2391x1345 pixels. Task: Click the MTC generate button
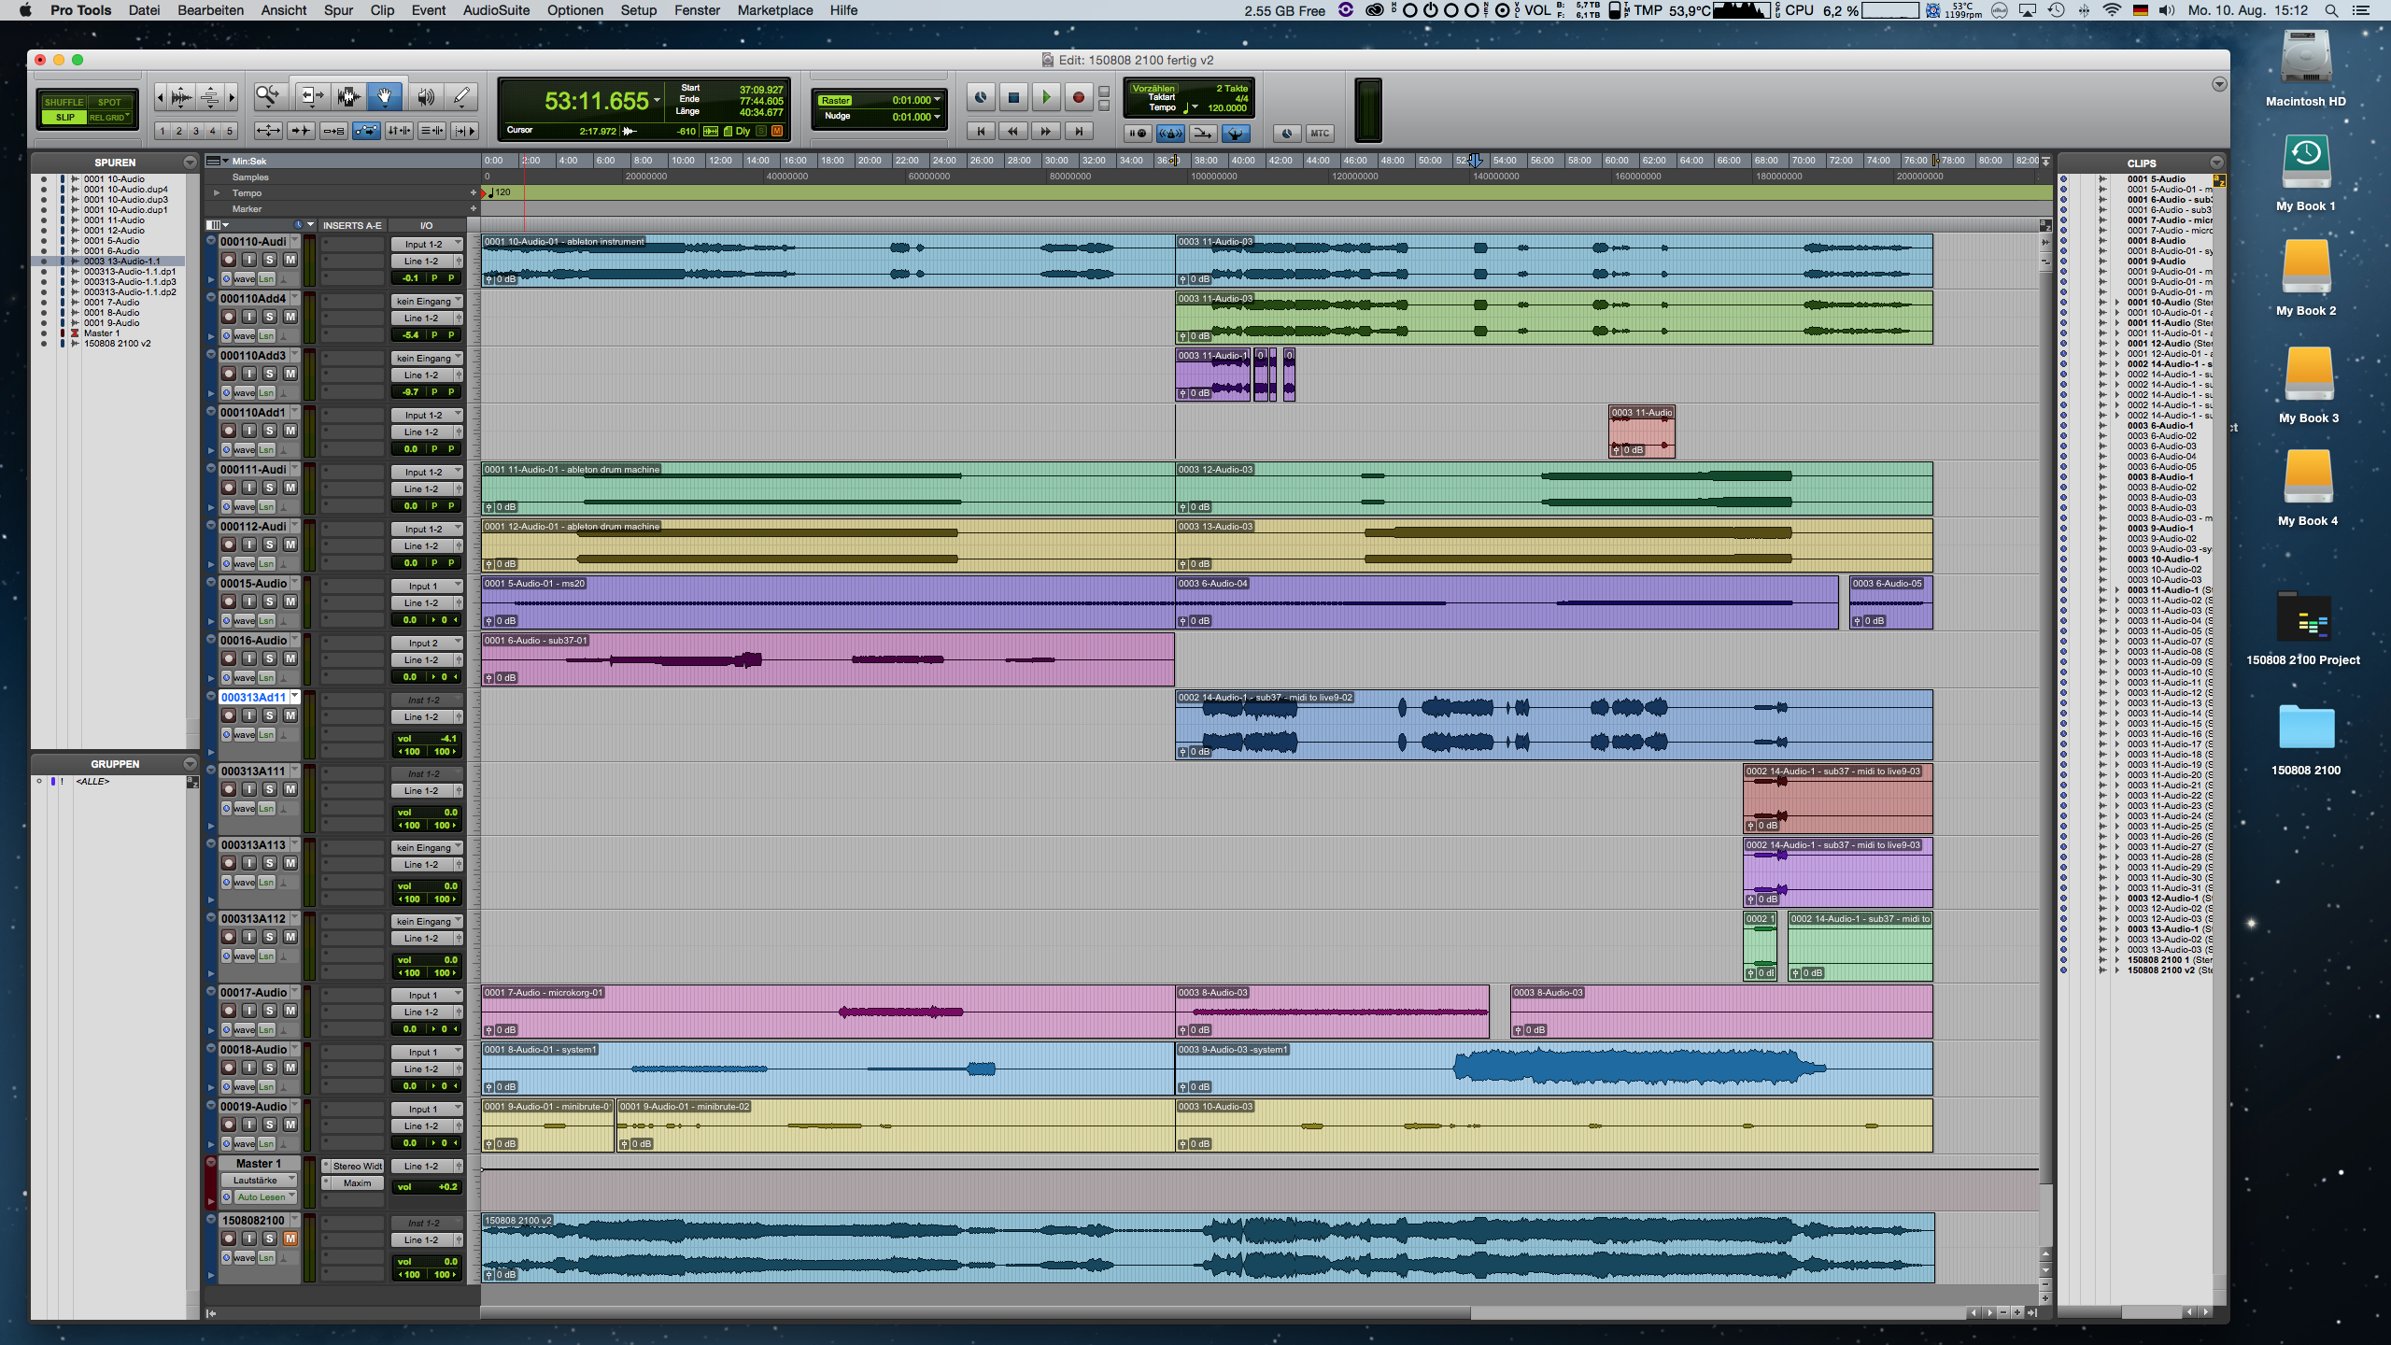1320,134
